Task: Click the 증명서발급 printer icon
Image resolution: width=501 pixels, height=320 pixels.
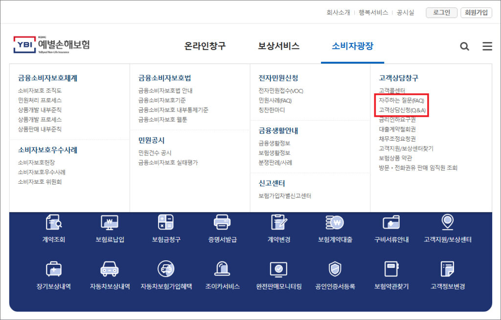Action: coord(222,223)
